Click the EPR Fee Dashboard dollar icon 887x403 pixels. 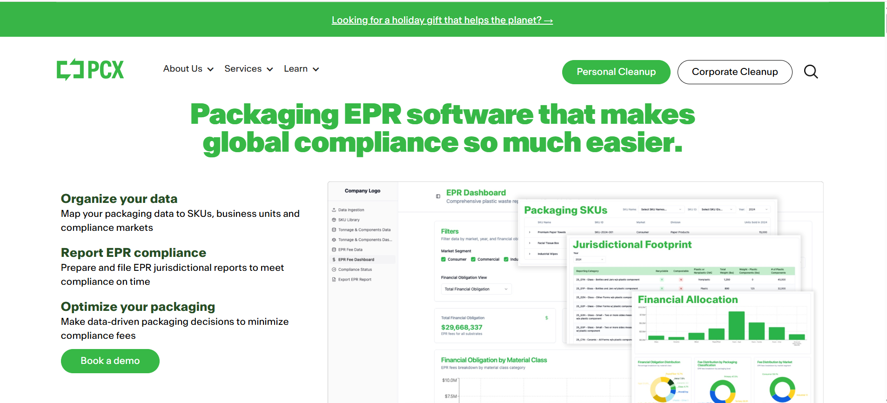[334, 260]
